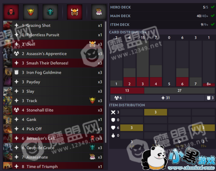The height and width of the screenshot is (171, 216).
Task: Click the Item Deck green checkmark
Action: tap(213, 25)
